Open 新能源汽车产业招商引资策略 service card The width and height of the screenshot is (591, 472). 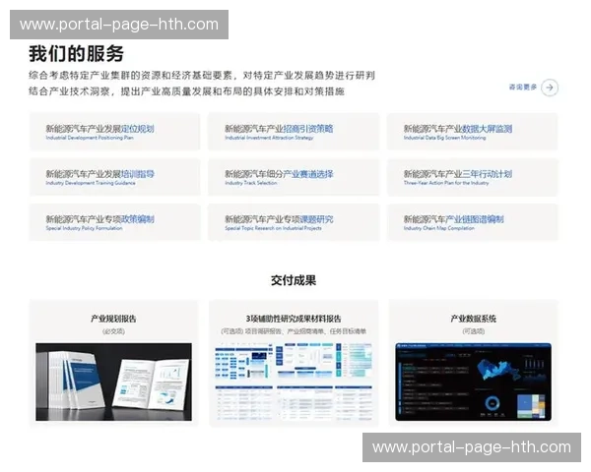[x=294, y=132]
